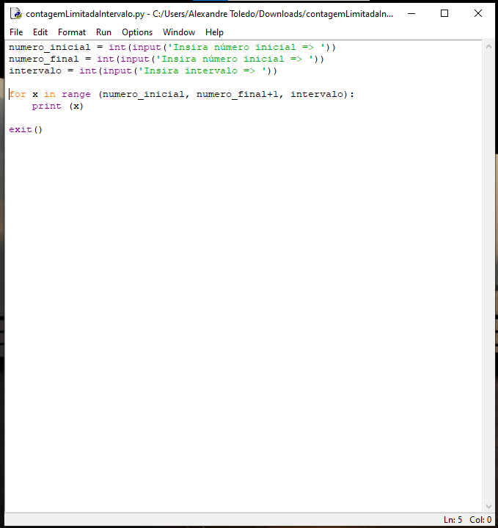This screenshot has width=498, height=528.
Task: Click the print keyword in the loop
Action: click(x=47, y=106)
